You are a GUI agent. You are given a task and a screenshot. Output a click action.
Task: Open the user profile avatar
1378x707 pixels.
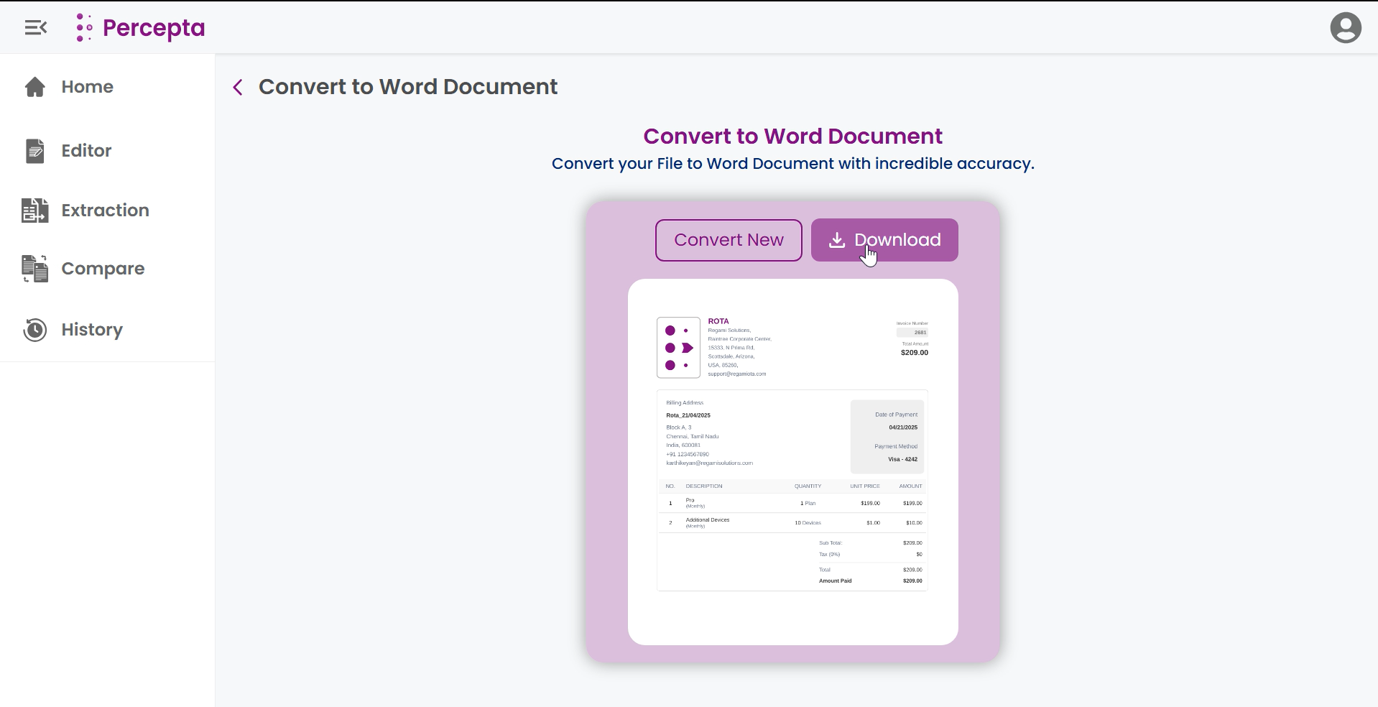pos(1346,27)
